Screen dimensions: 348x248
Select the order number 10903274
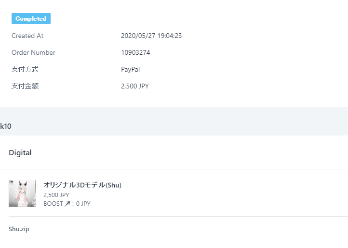pos(135,53)
